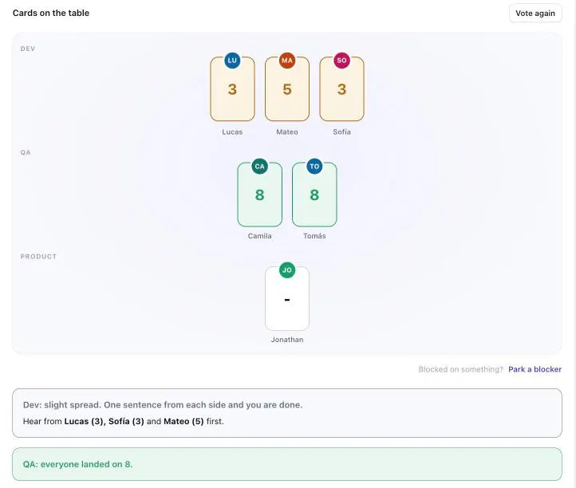Select Mateo's card showing 5
The image size is (576, 488).
click(287, 89)
